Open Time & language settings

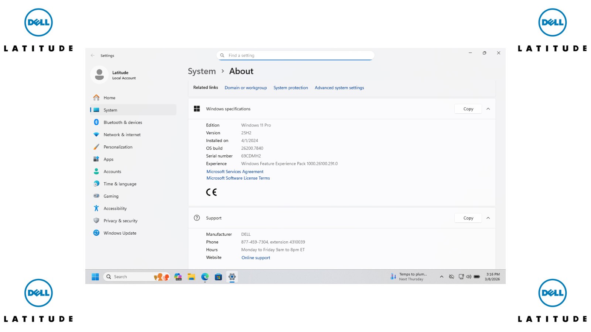pos(133,184)
